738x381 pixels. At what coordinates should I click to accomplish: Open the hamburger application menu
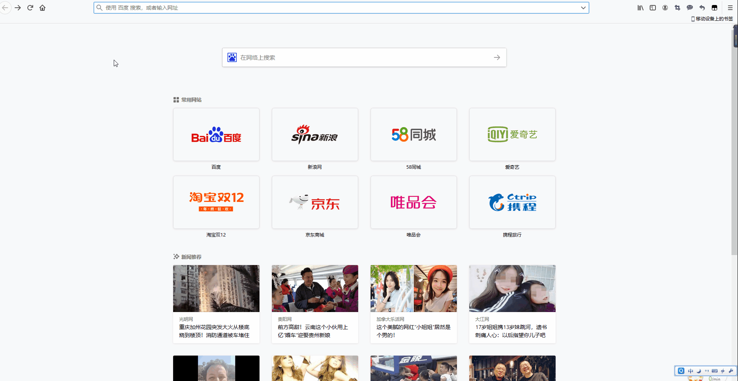(730, 8)
